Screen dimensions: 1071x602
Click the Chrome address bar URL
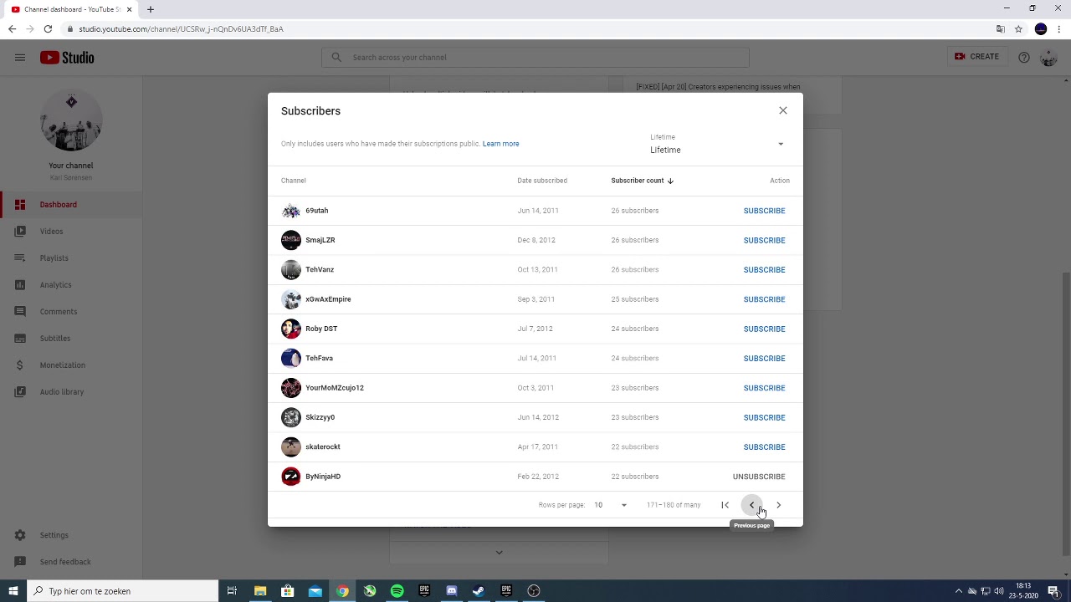(x=181, y=28)
